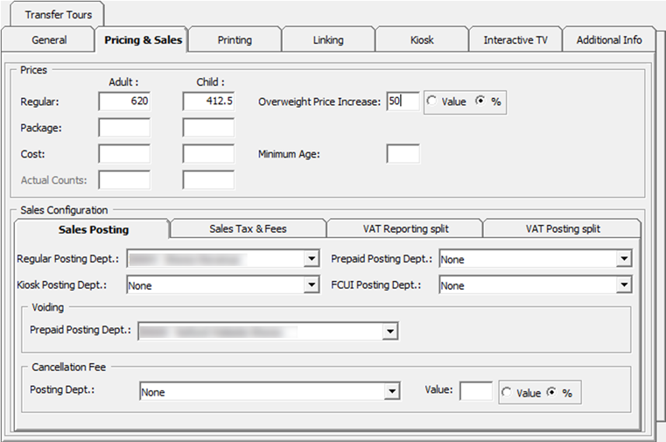This screenshot has width=666, height=442.
Task: Open the sales Prepaid Posting Dept. dropdown arrow
Action: click(x=623, y=258)
